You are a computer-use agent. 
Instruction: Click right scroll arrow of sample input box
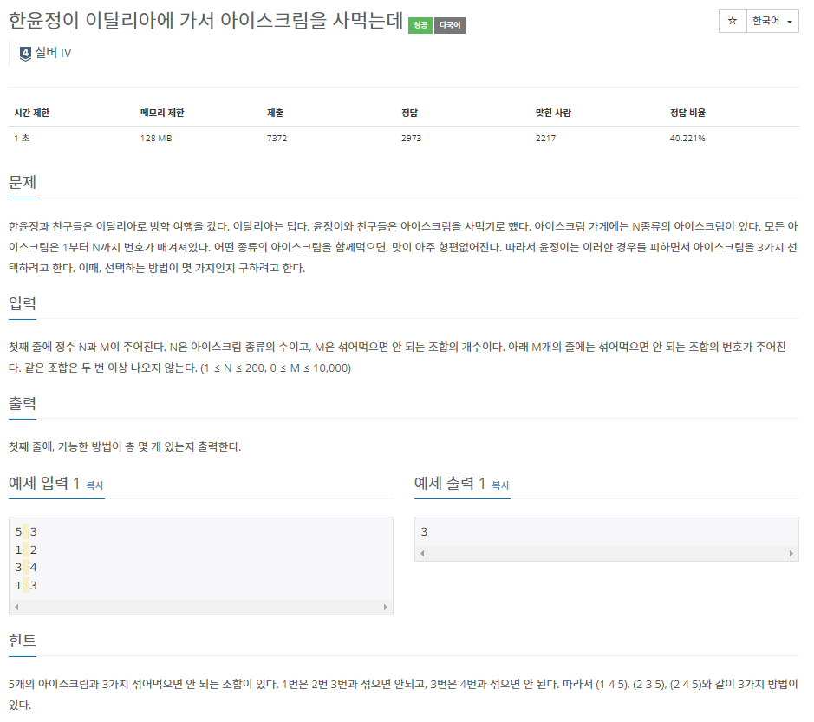(x=385, y=607)
